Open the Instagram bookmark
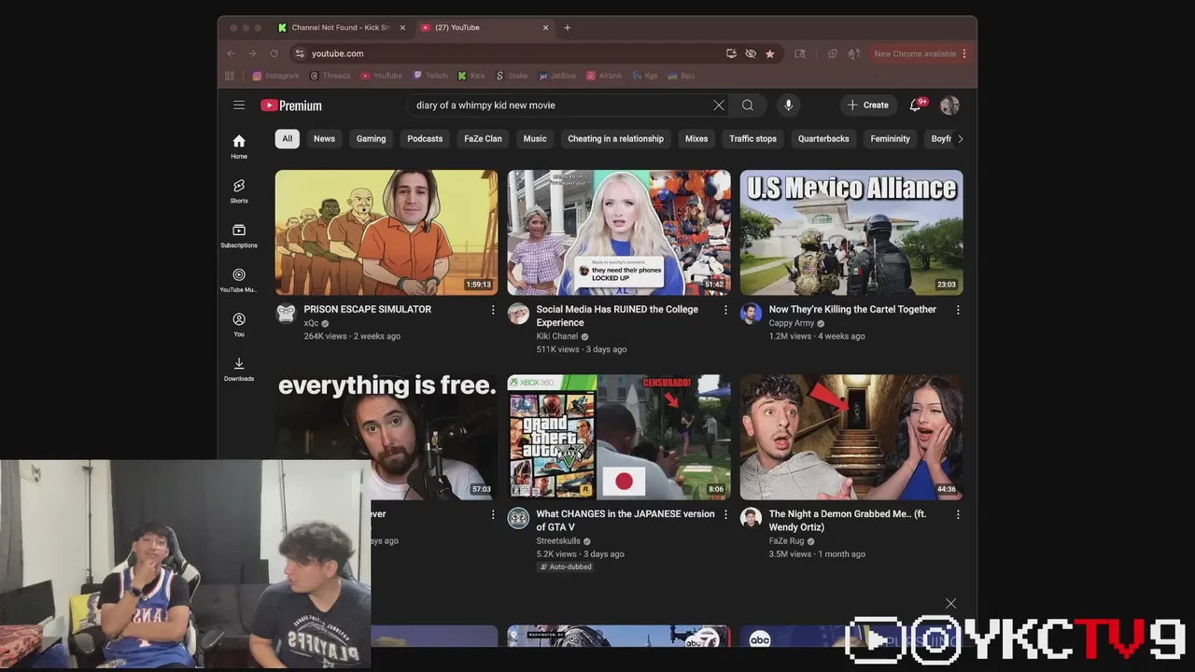Viewport: 1195px width, 672px height. (x=275, y=76)
